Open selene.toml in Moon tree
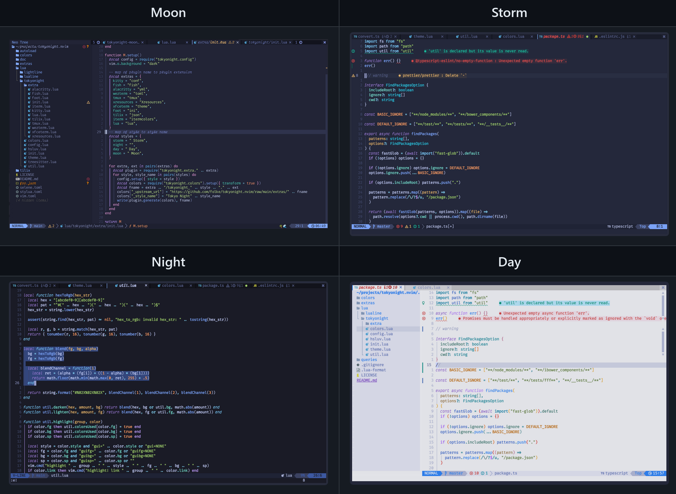This screenshot has width=676, height=494. [29, 188]
